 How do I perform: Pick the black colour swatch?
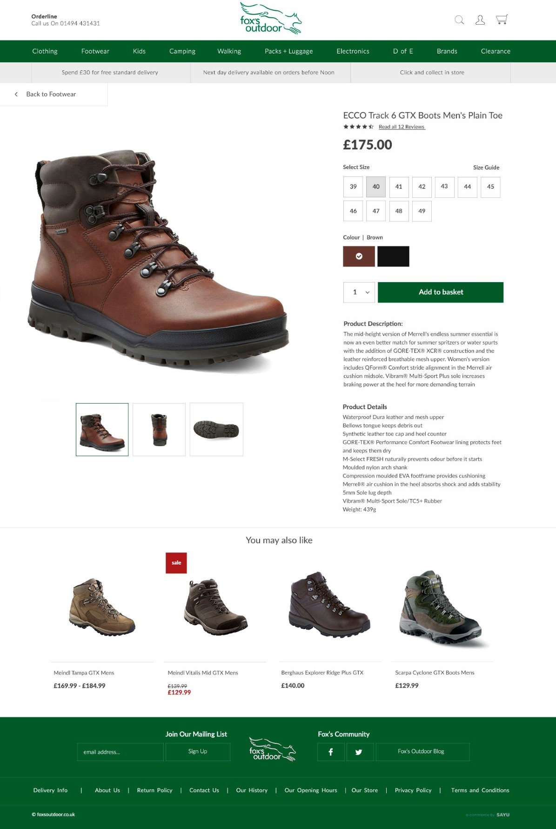(x=393, y=256)
